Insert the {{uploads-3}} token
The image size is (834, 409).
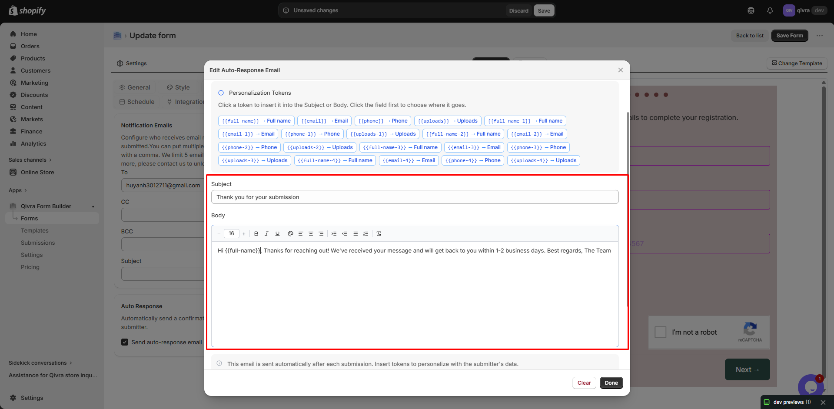[255, 160]
